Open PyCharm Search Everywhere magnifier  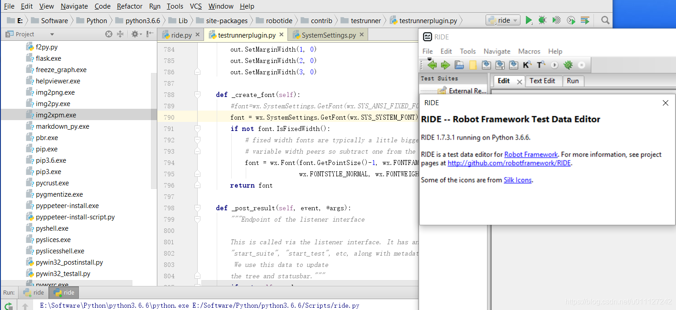(x=605, y=20)
